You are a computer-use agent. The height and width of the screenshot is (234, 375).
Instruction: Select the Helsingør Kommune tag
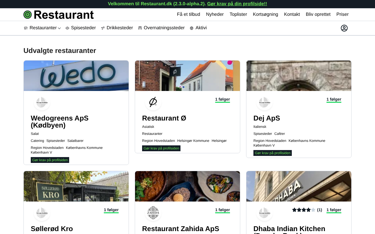[x=193, y=141]
